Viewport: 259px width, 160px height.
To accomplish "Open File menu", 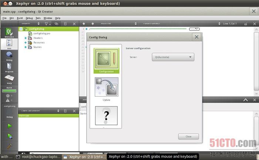I will (4, 18).
